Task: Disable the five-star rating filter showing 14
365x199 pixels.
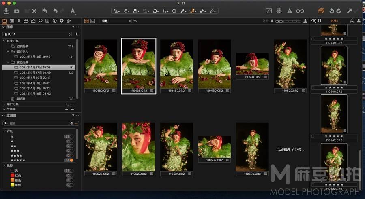Action: coord(69,160)
